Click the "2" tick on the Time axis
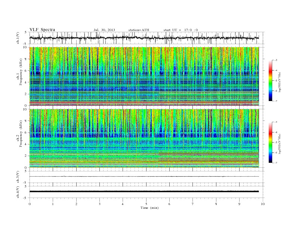 click(76, 204)
